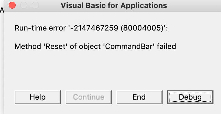This screenshot has height=114, width=221.
Task: Click the word 'failed' in the message
Action: point(166,46)
